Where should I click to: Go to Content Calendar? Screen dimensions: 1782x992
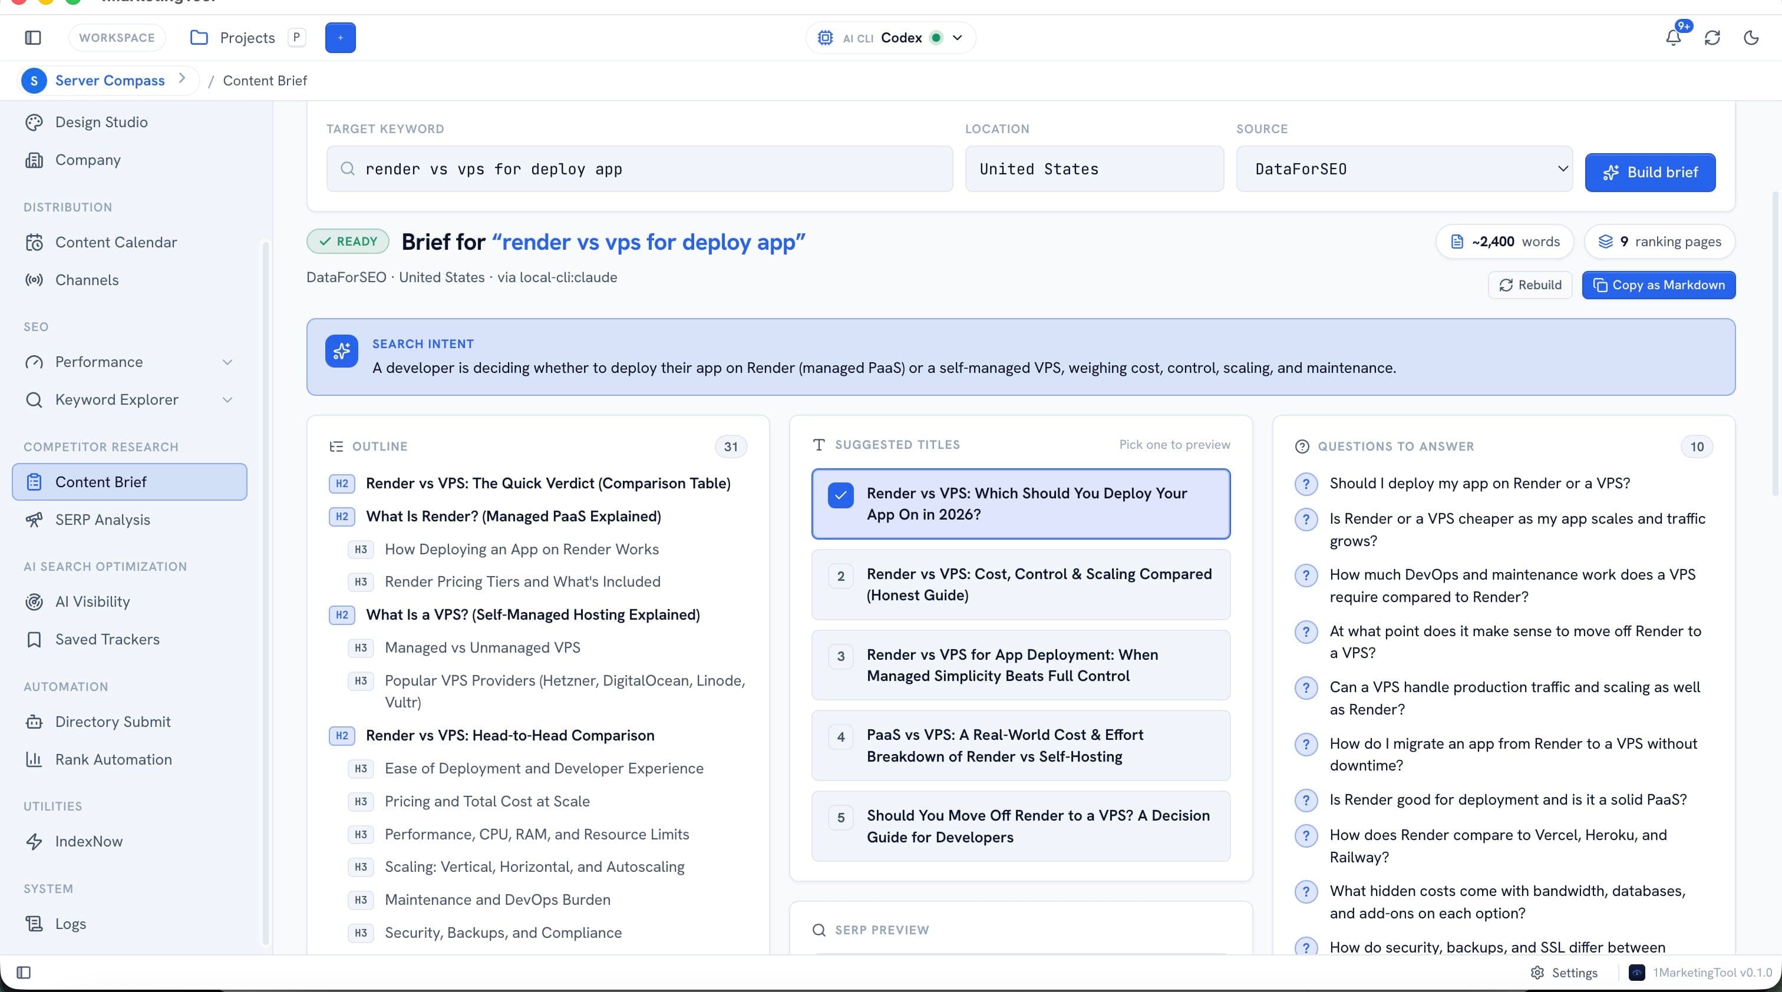[x=116, y=242]
